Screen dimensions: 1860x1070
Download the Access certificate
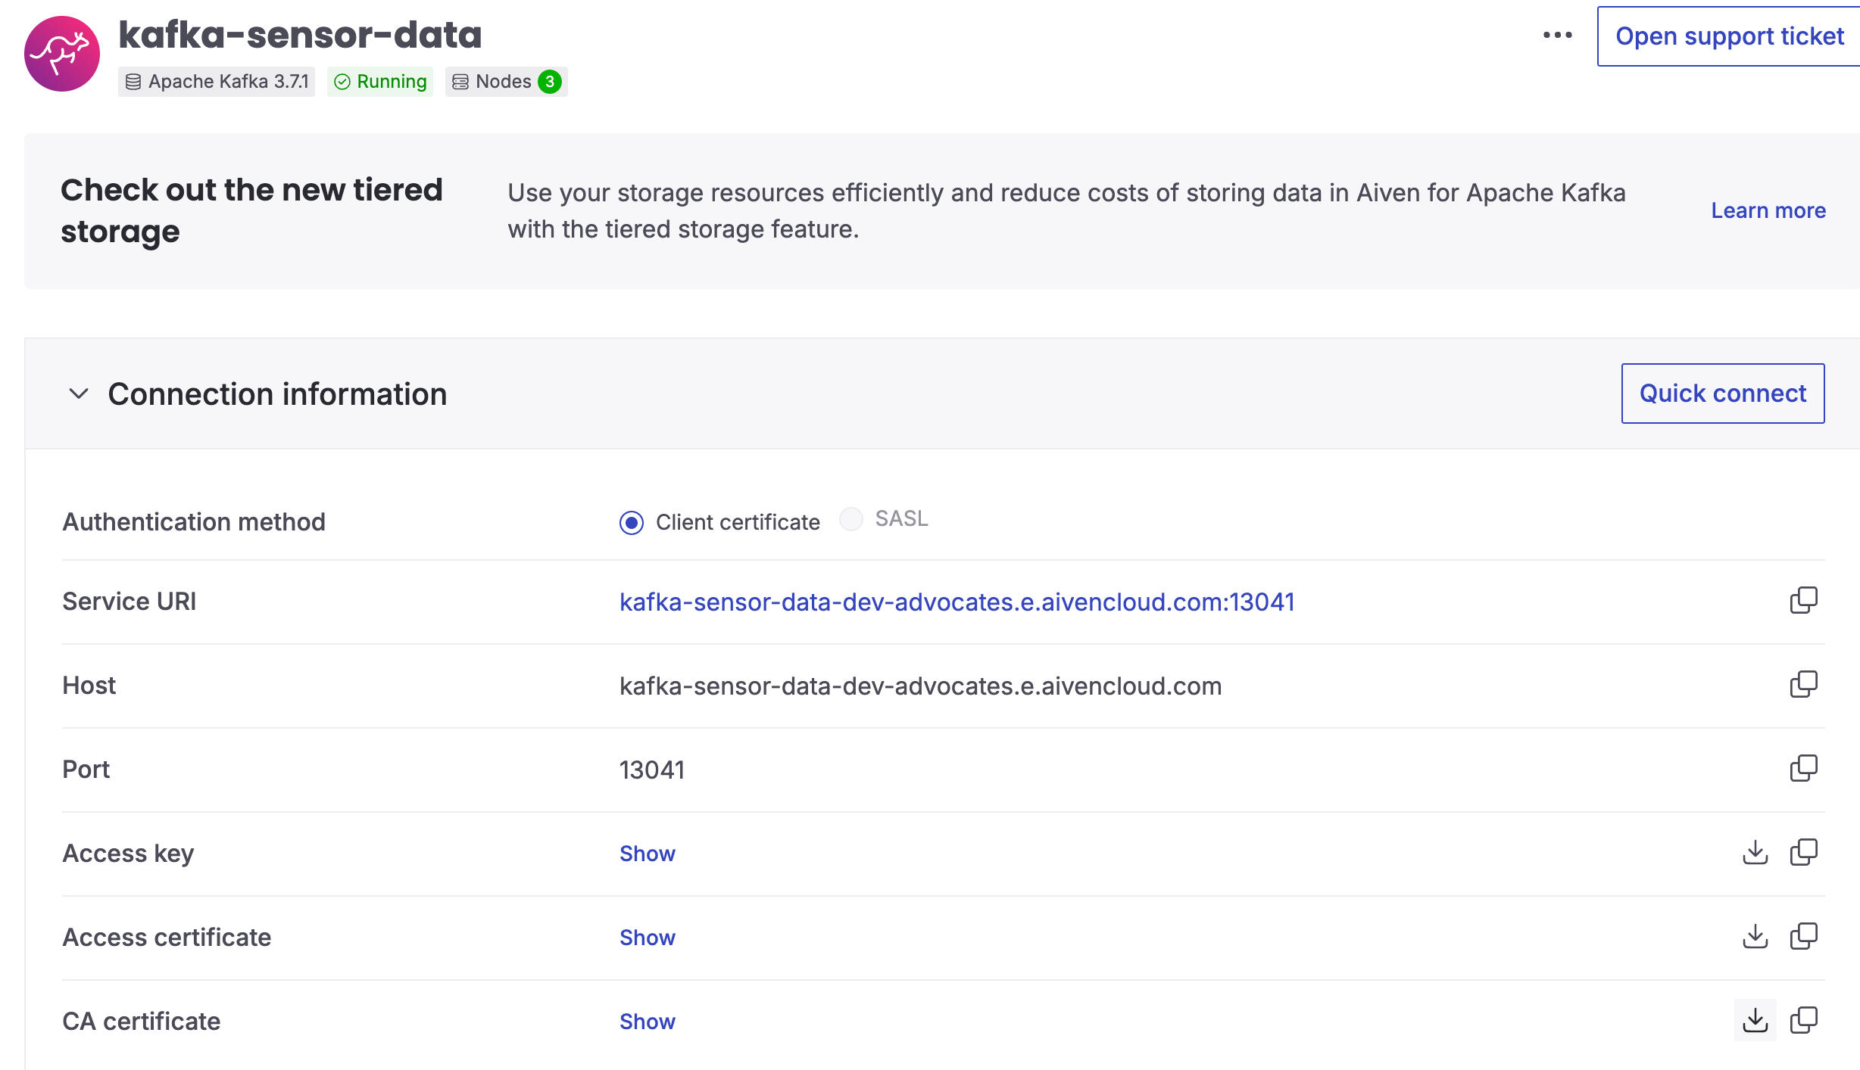tap(1755, 937)
